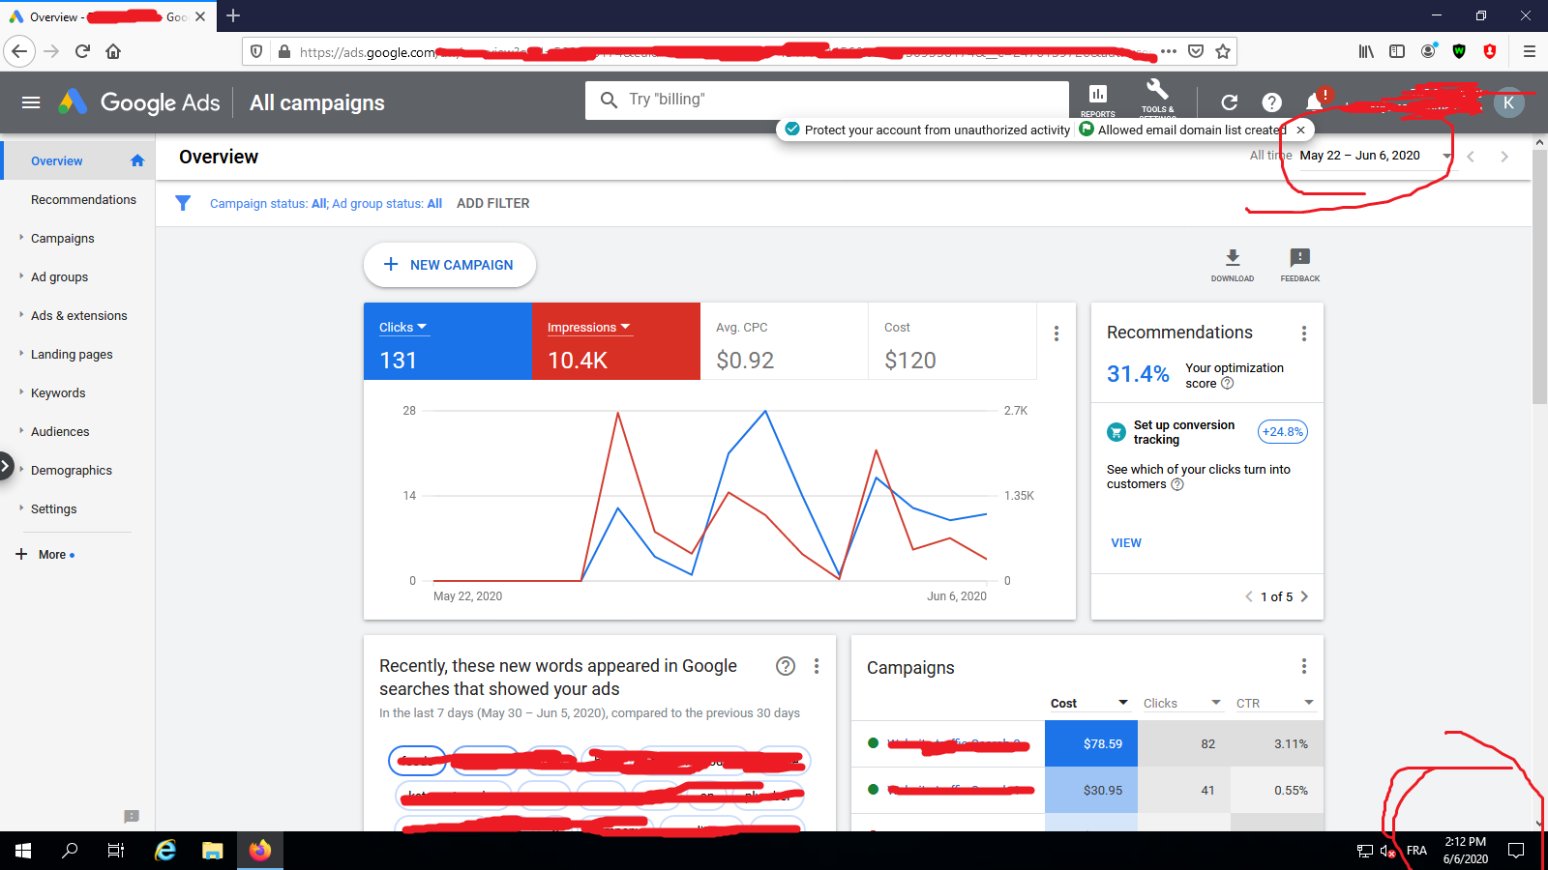Image resolution: width=1548 pixels, height=870 pixels.
Task: Open the Google Ads main hamburger menu
Action: coord(31,102)
